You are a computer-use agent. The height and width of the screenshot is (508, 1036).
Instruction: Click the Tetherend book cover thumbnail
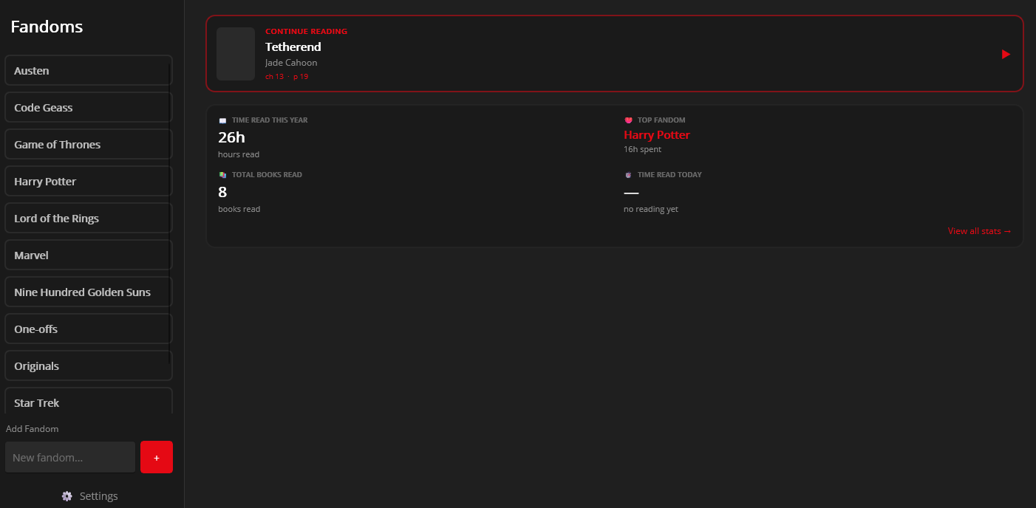(x=235, y=54)
